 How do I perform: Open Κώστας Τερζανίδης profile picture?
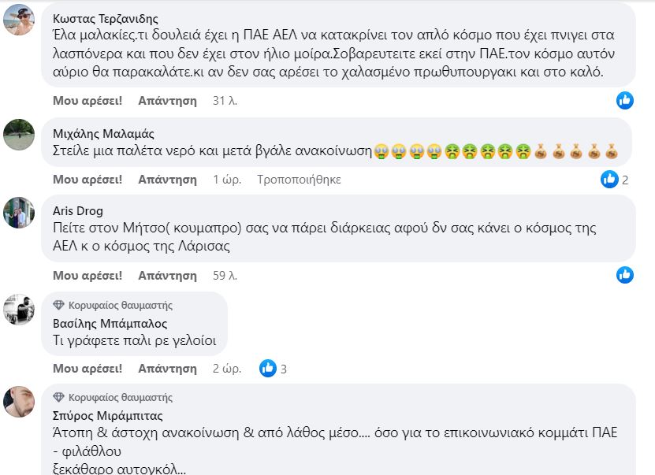click(x=19, y=20)
